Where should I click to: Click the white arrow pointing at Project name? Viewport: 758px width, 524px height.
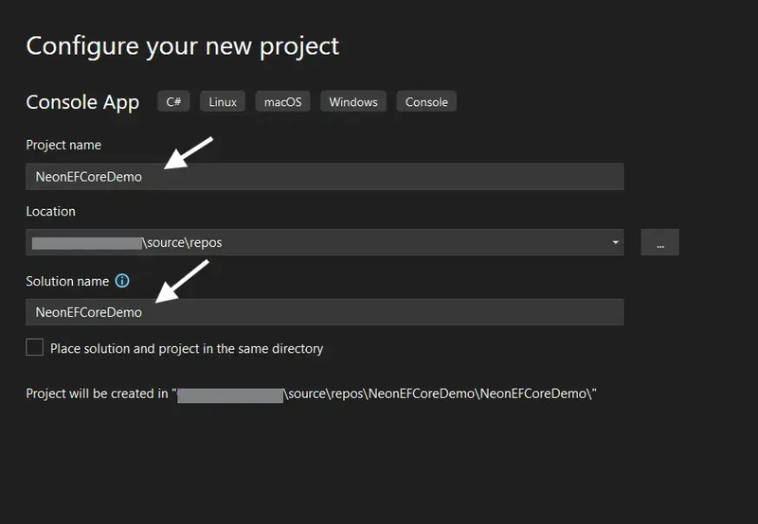188,153
